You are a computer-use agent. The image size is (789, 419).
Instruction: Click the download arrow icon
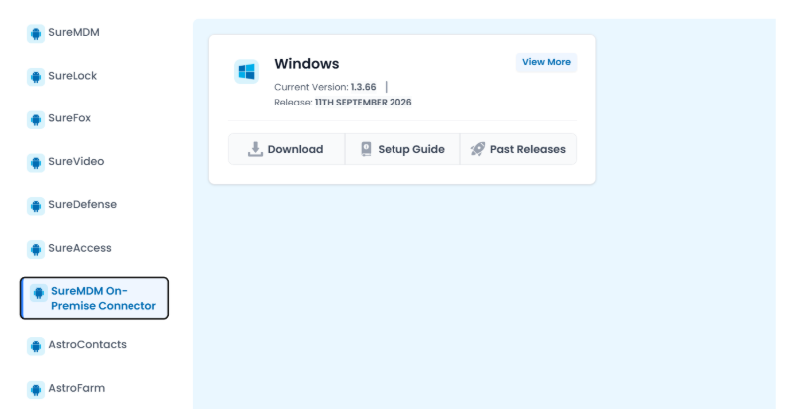255,149
